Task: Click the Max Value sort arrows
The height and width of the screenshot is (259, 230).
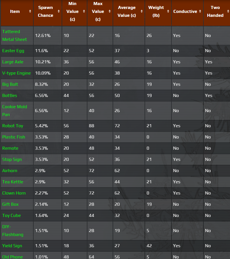Action: coord(110,11)
